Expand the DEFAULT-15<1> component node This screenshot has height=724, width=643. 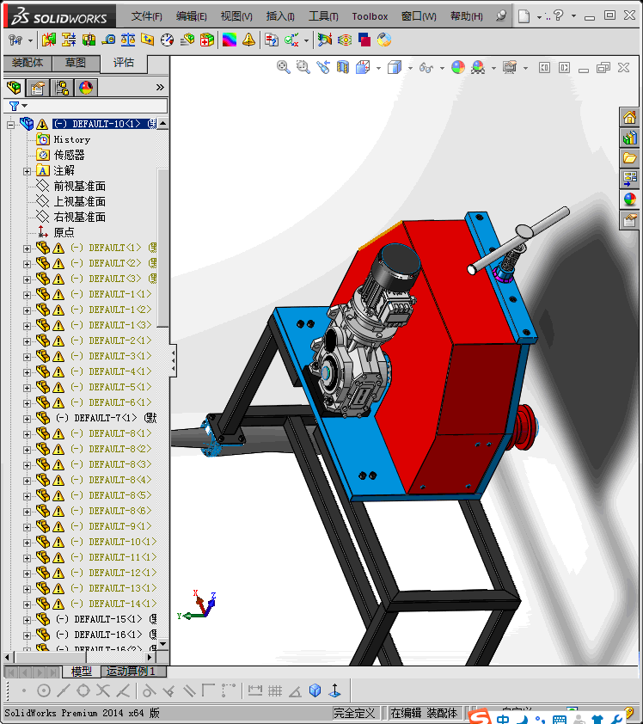pyautogui.click(x=27, y=620)
